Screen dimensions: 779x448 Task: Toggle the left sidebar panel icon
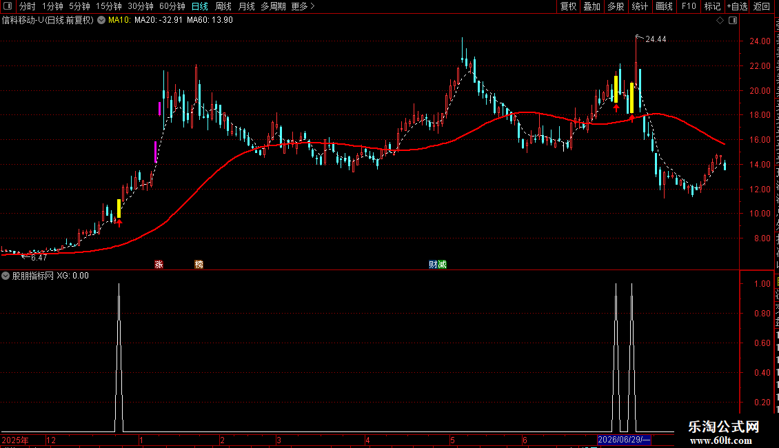pos(8,6)
